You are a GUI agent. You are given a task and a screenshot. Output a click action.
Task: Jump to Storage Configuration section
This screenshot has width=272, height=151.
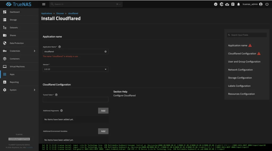(x=240, y=78)
